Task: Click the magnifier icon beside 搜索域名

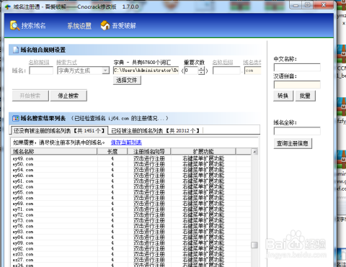Action: tap(14, 25)
